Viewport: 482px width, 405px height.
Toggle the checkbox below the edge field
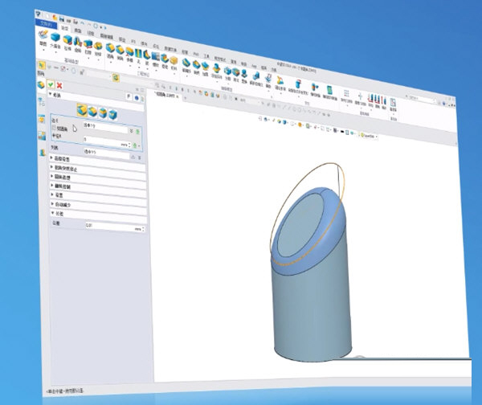[53, 128]
